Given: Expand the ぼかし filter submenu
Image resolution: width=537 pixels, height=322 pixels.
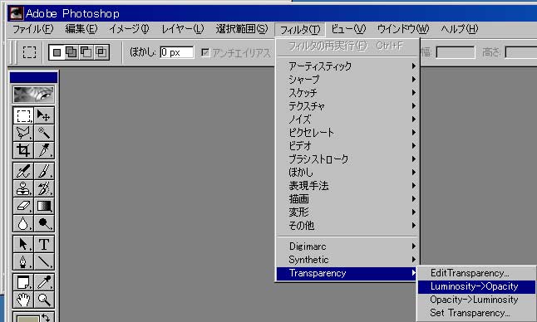Looking at the screenshot, I should pyautogui.click(x=347, y=173).
